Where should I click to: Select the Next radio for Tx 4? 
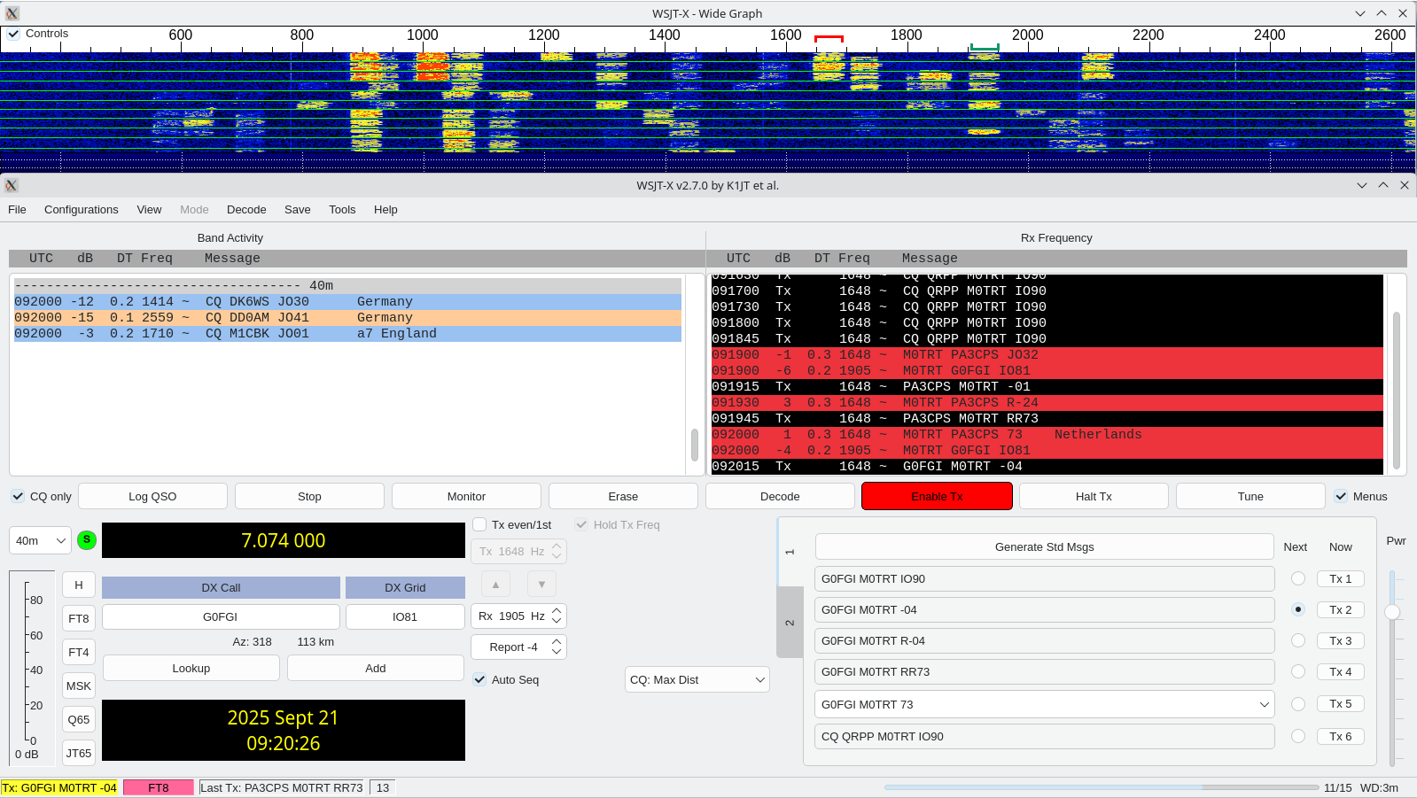point(1298,671)
